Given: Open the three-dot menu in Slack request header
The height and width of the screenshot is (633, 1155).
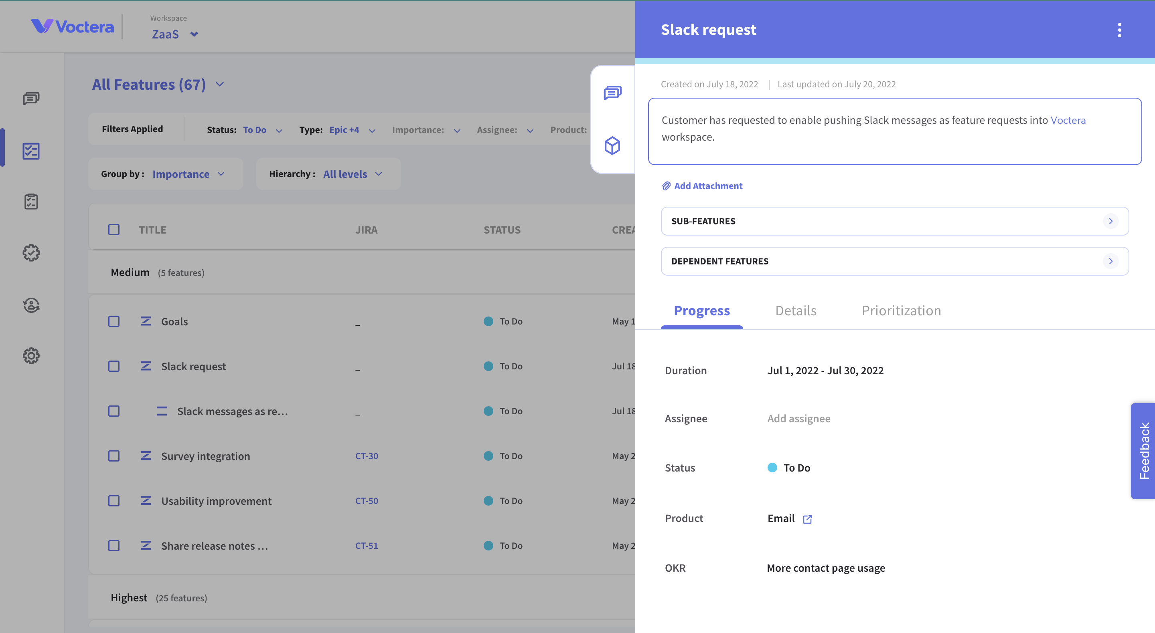Looking at the screenshot, I should tap(1119, 30).
